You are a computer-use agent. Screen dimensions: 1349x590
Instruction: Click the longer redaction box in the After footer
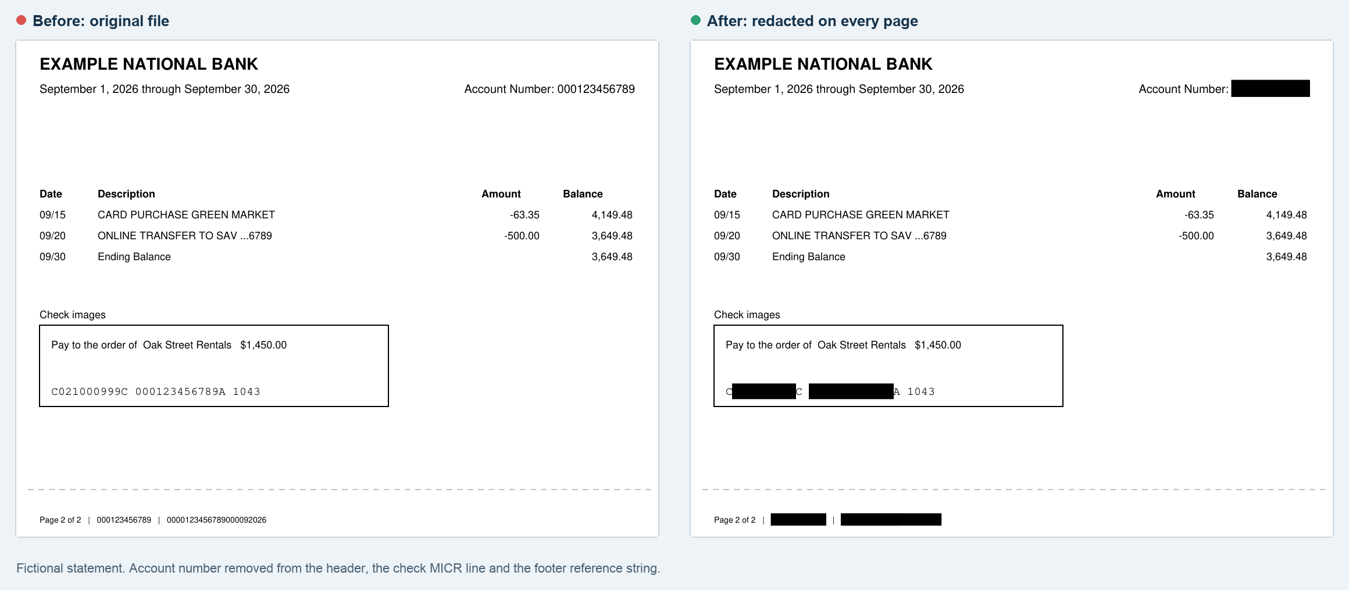[891, 520]
